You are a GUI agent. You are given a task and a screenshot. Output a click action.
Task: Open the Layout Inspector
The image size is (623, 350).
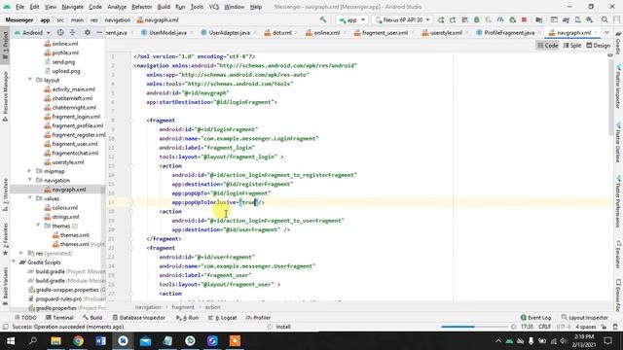(x=584, y=318)
